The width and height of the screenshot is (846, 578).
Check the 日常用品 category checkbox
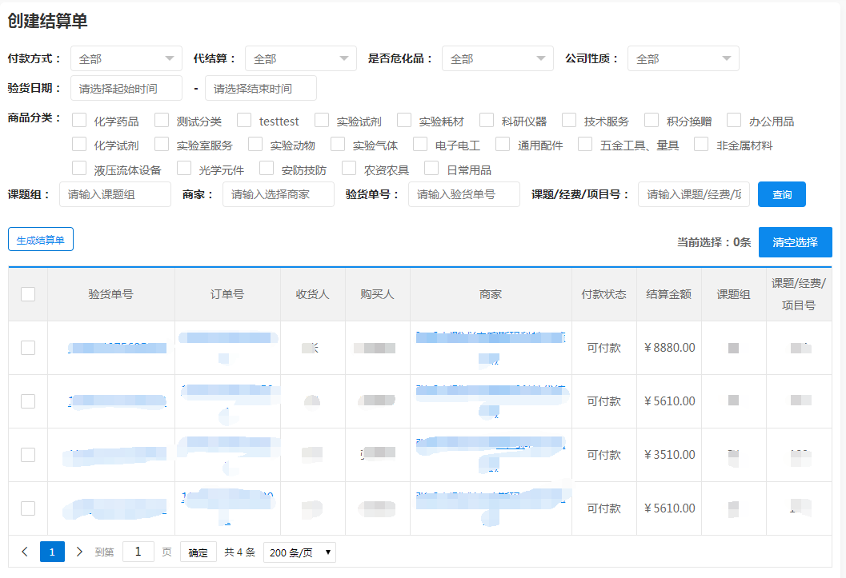(431, 169)
